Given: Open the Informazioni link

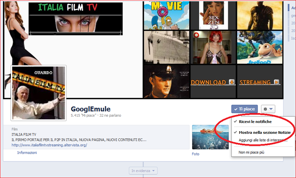Looking at the screenshot, I should 27,153.
